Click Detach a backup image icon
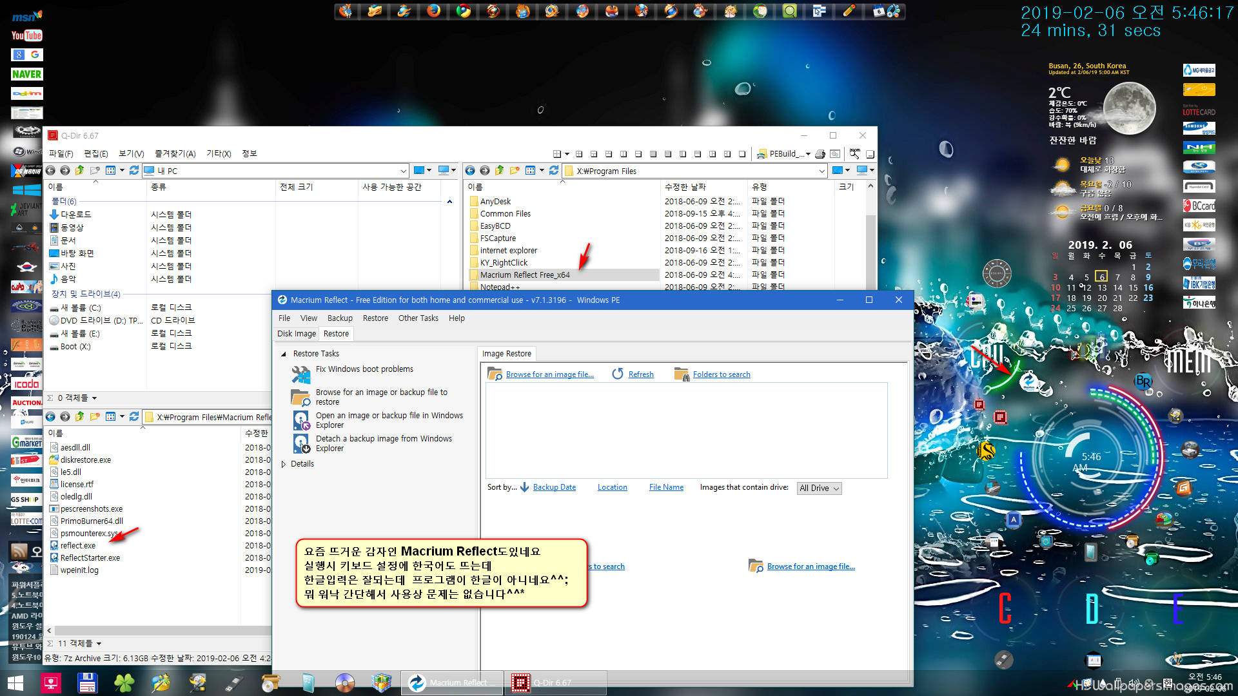The height and width of the screenshot is (696, 1238). (301, 443)
